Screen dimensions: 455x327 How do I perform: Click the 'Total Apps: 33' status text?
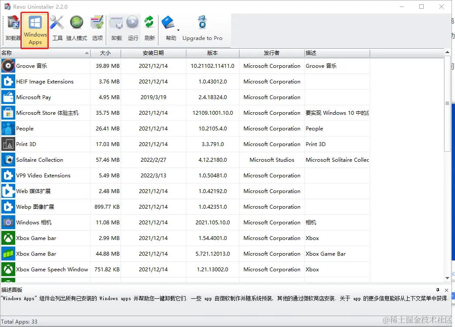click(19, 321)
